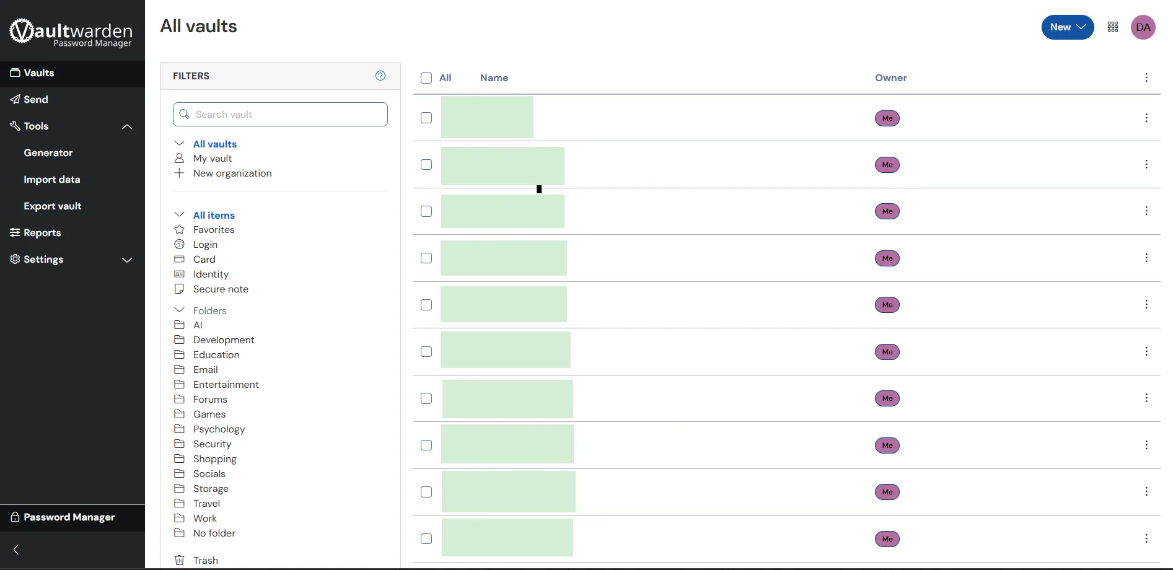Screen dimensions: 1173x570
Task: Collapse the Tools sidebar section
Action: click(127, 126)
